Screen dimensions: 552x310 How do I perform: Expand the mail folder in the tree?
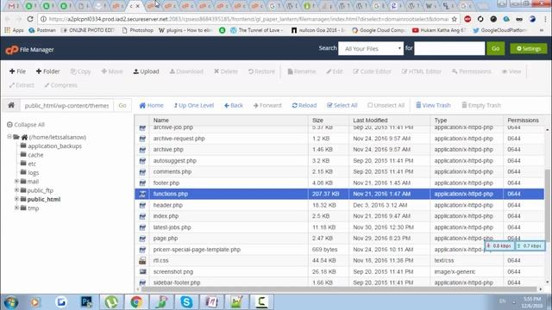click(x=16, y=181)
